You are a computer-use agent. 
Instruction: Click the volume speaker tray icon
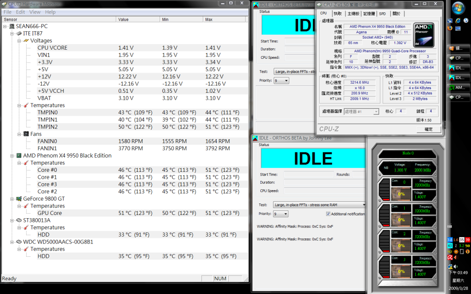(455, 266)
